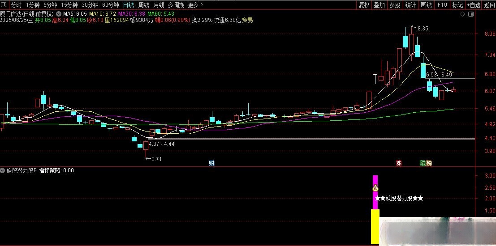Click the green 跌 event marker

pos(423,163)
